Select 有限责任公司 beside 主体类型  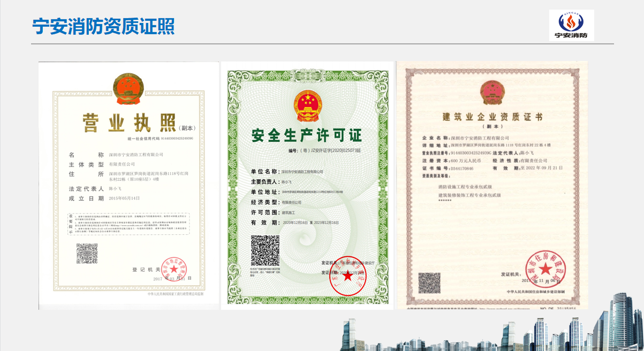click(122, 164)
